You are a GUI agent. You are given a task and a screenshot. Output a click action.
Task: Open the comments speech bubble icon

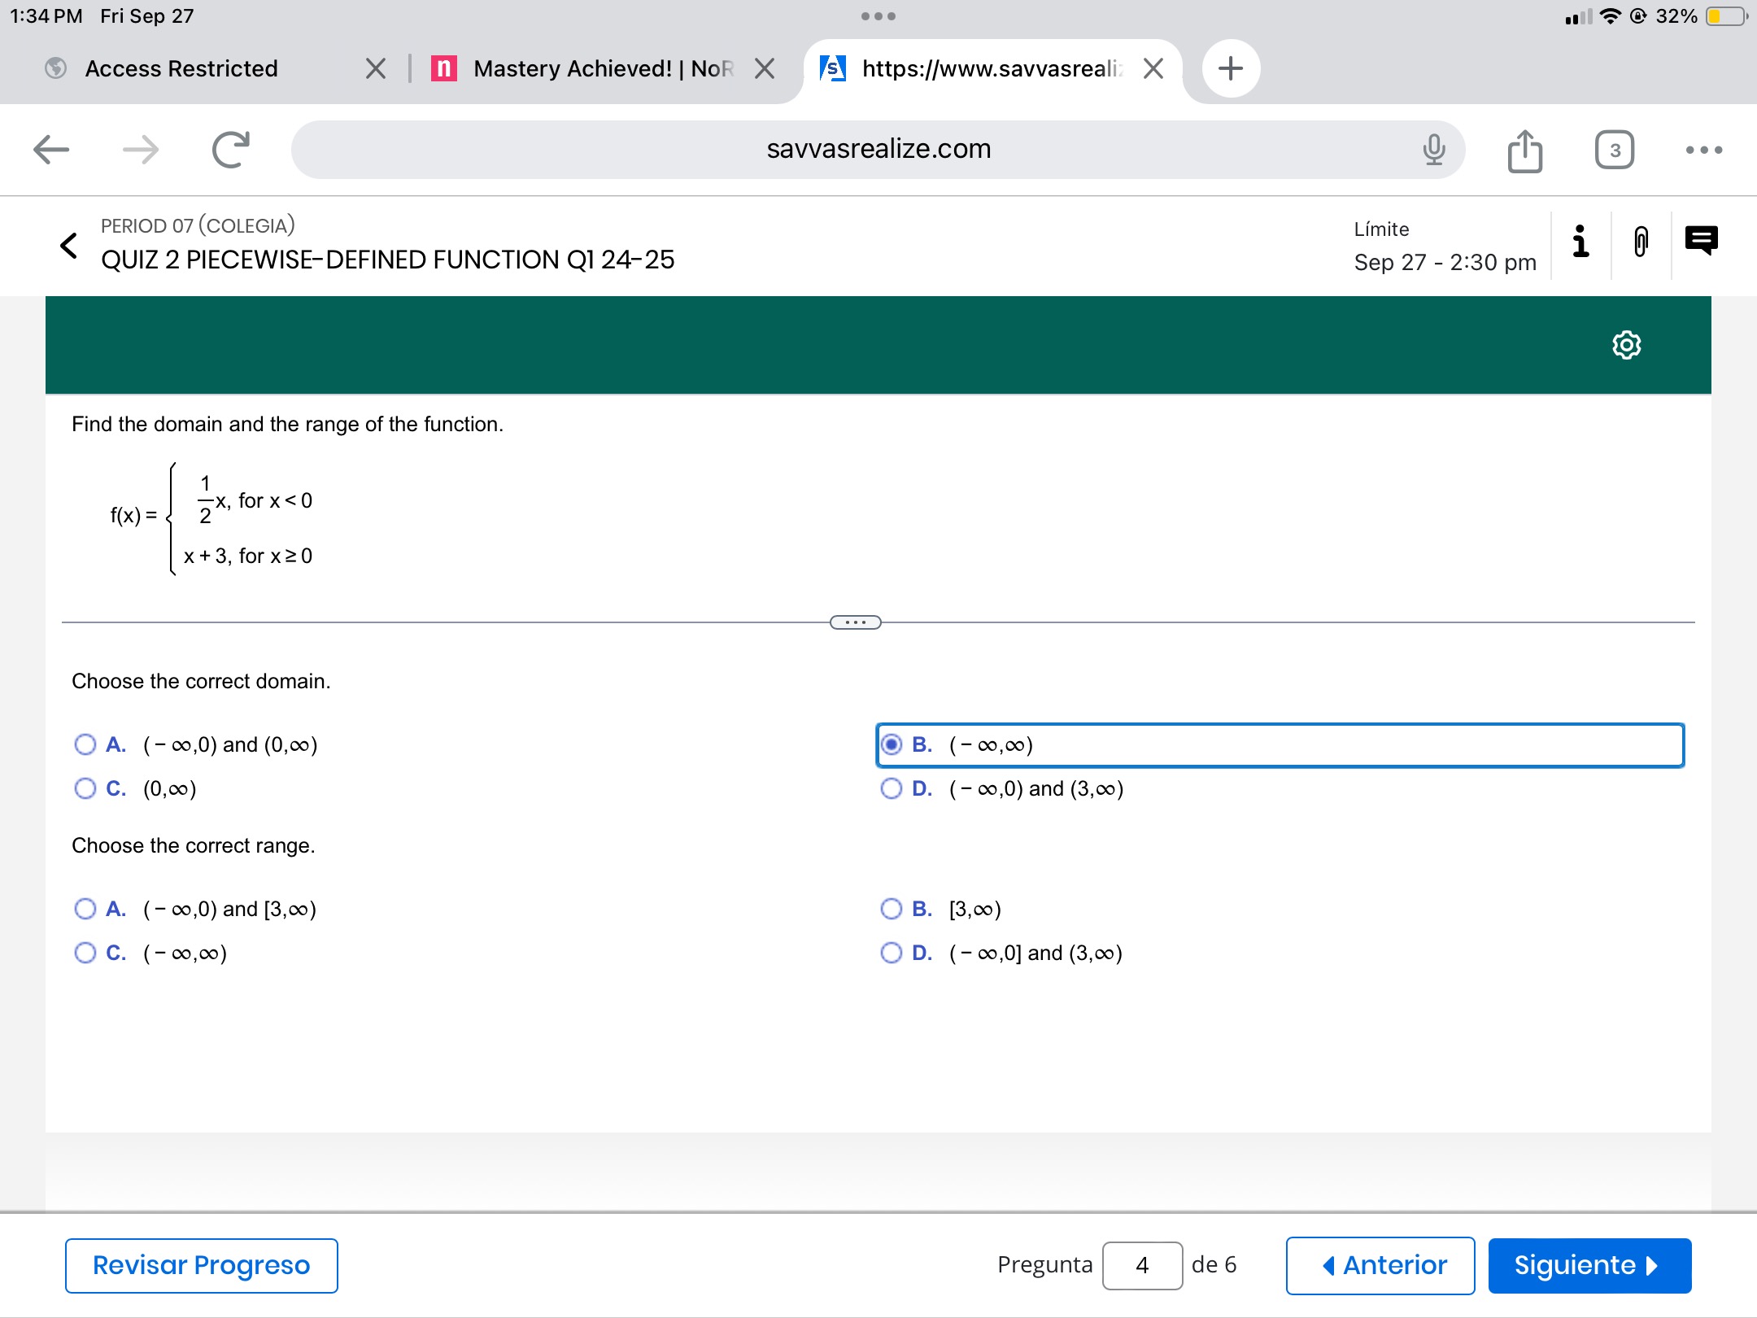[x=1701, y=241]
